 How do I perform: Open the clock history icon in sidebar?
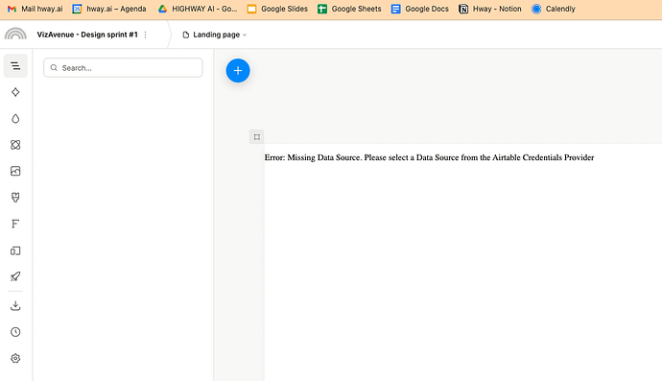(15, 332)
